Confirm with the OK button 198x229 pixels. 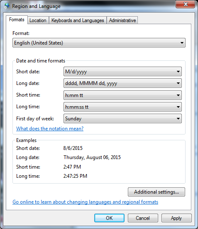(x=109, y=218)
